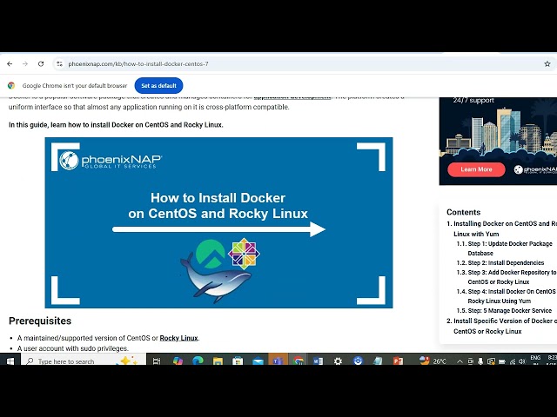Viewport: 557px width, 417px height.
Task: Open Microsoft Edge from the taskbar
Action: coord(198,361)
